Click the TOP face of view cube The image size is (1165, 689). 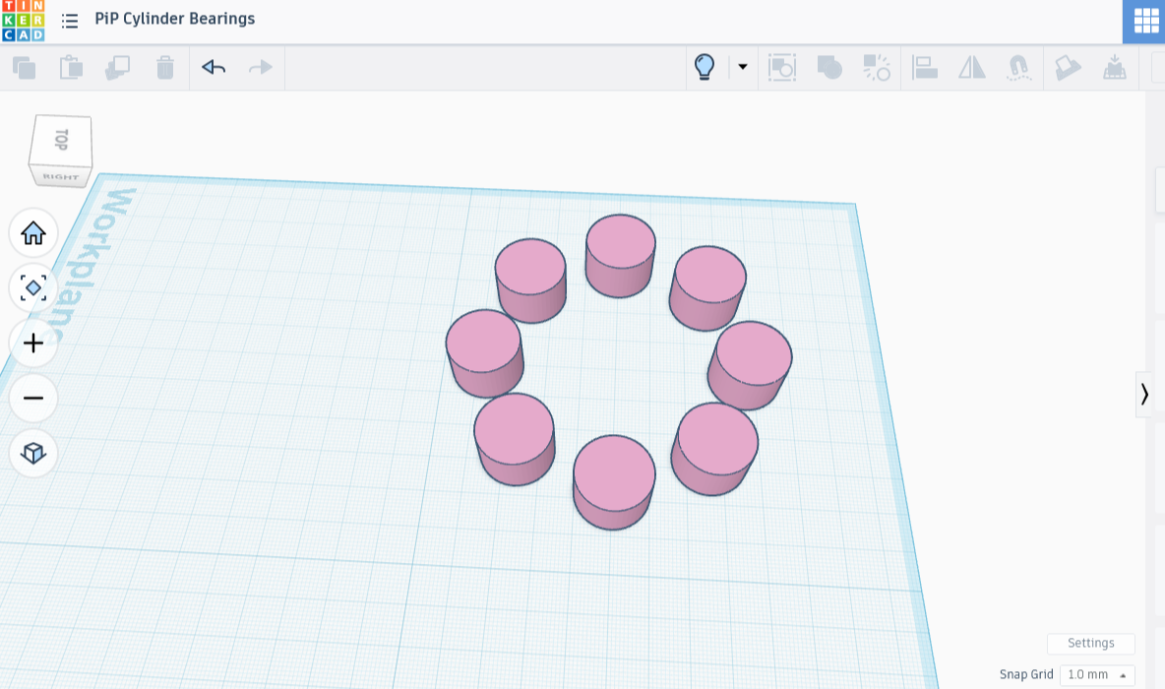point(62,140)
